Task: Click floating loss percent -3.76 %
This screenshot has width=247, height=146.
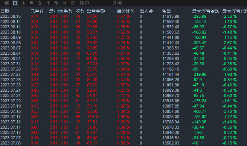Action: pyautogui.click(x=230, y=111)
